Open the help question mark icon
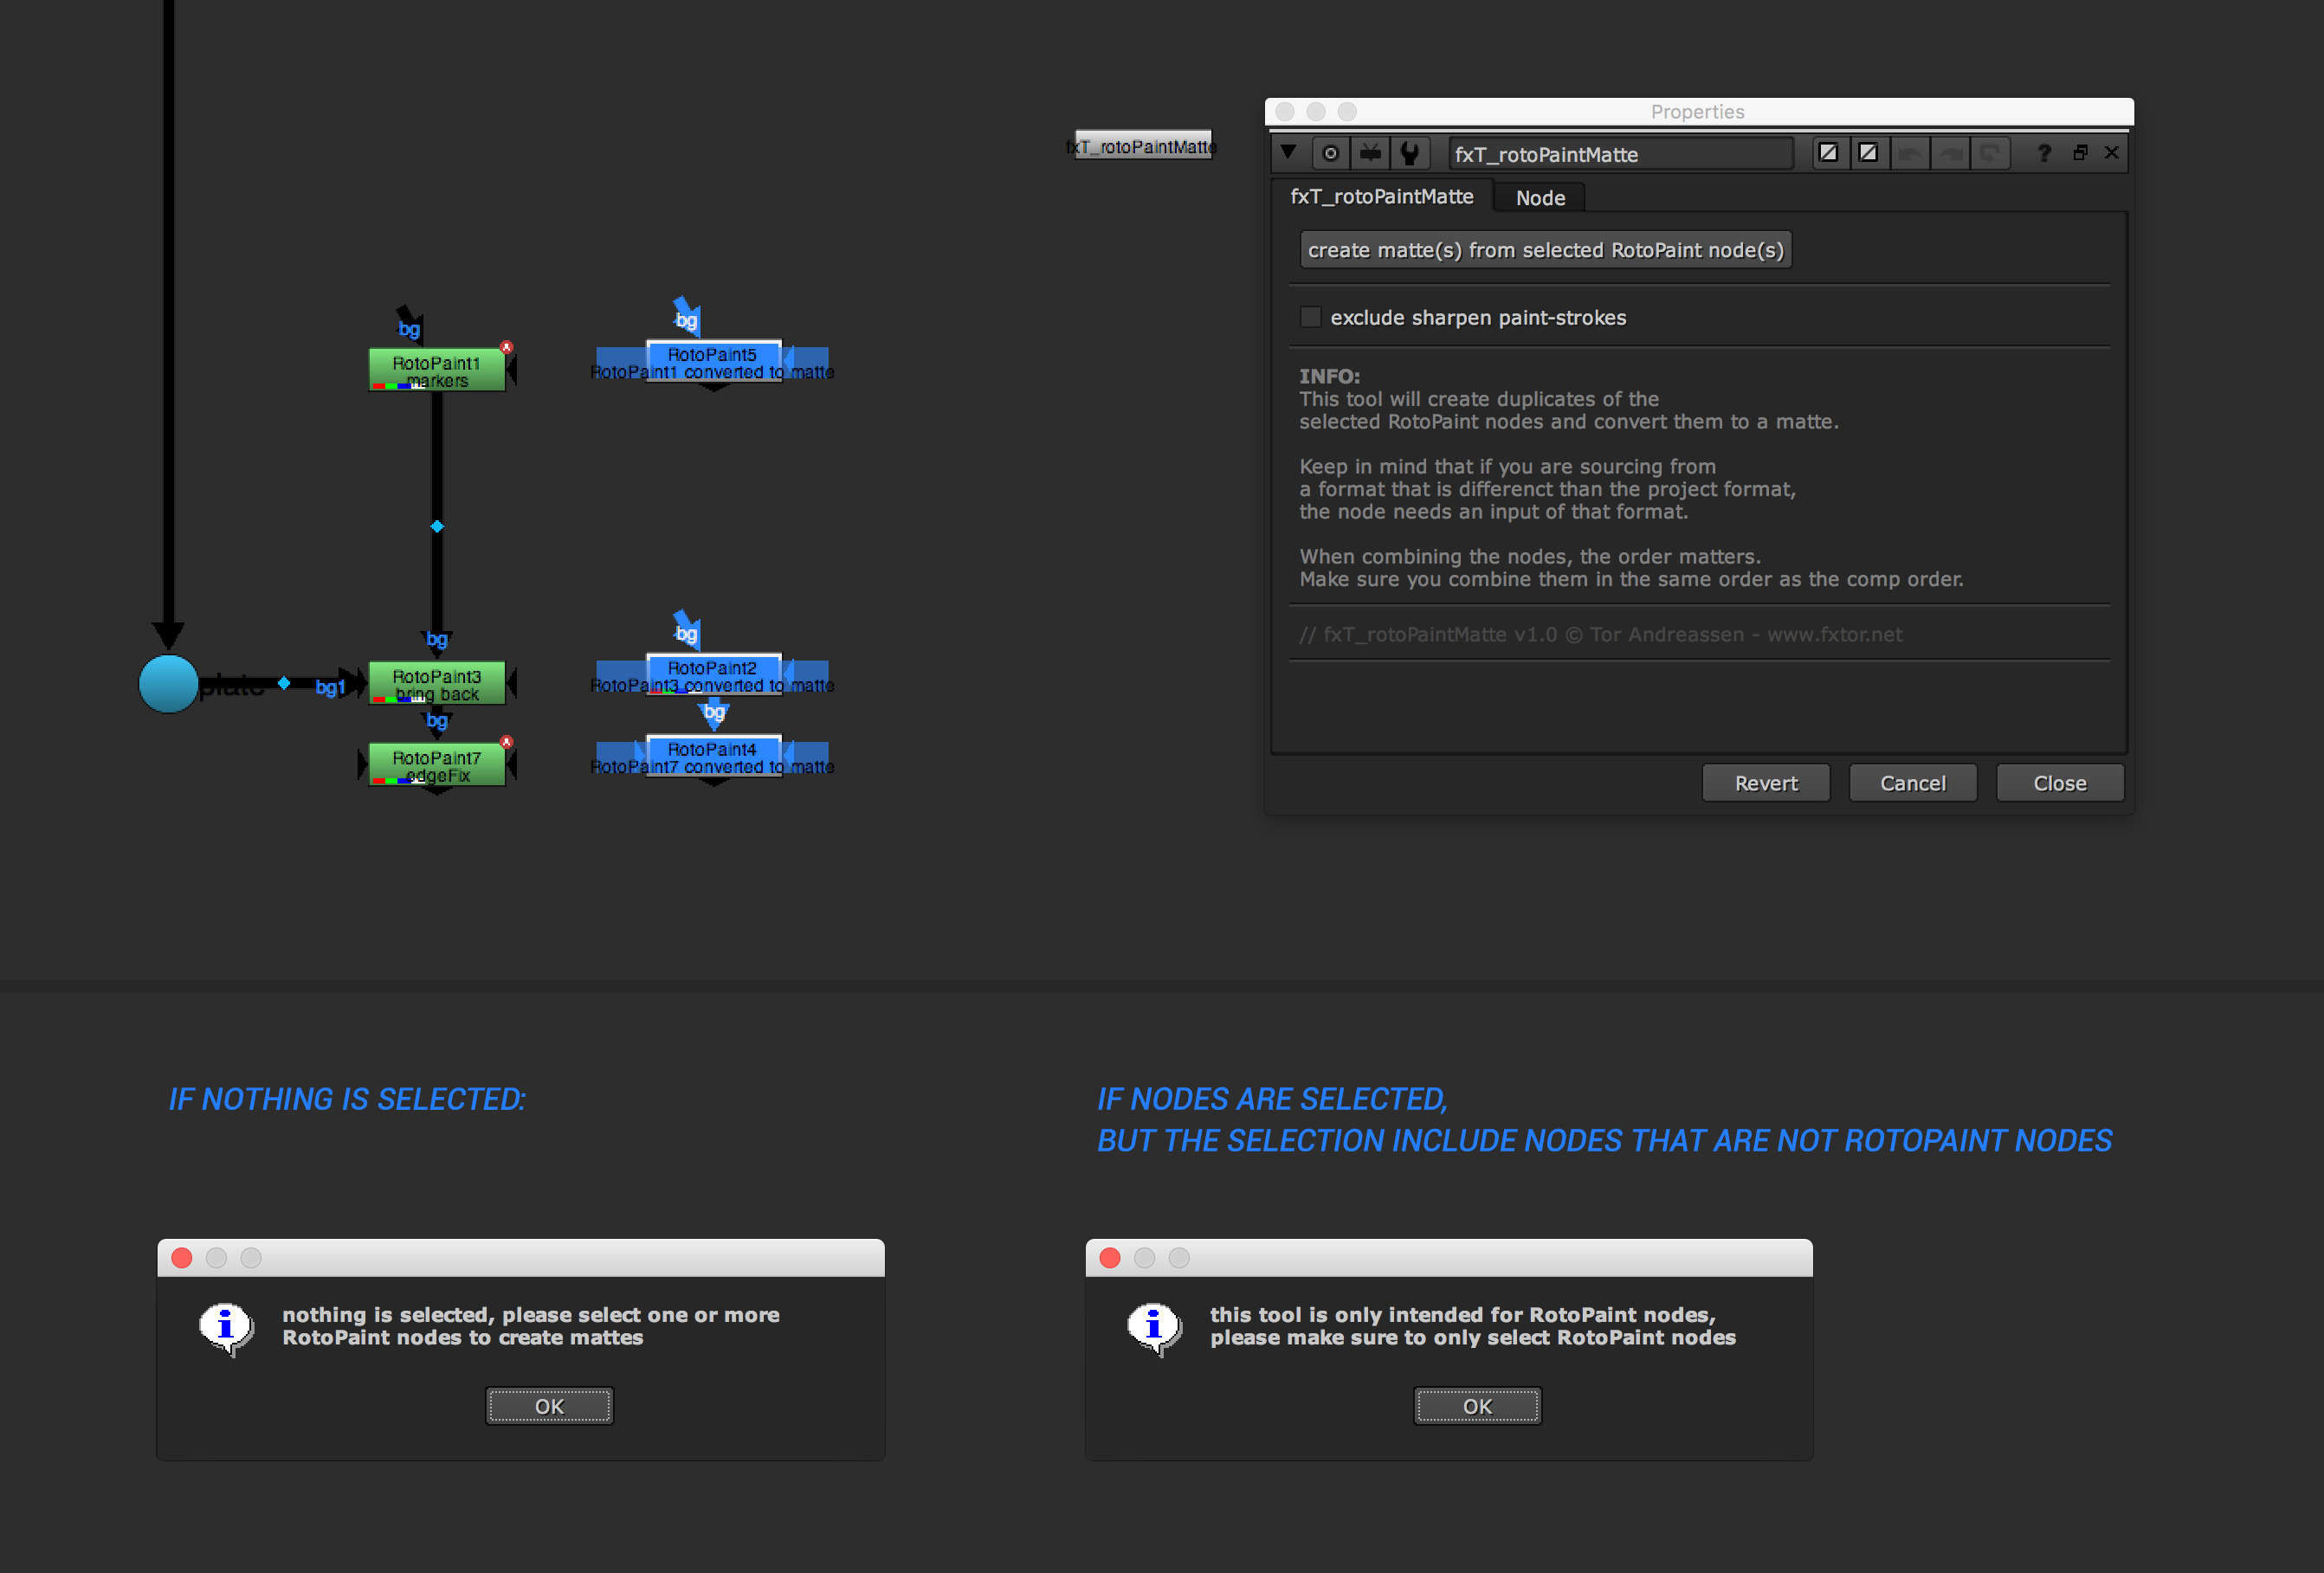This screenshot has height=1573, width=2324. pos(2043,153)
